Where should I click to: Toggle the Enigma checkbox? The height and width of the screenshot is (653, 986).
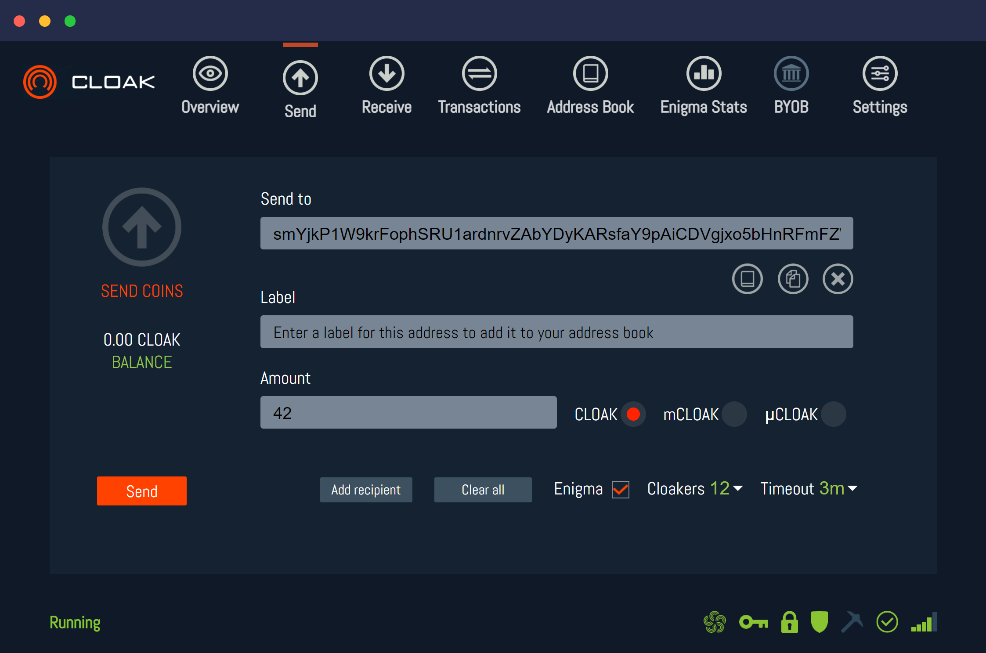point(621,489)
